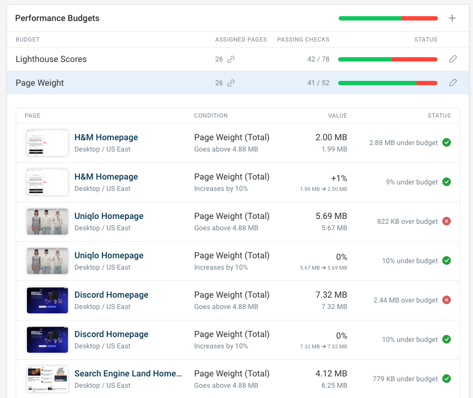Image resolution: width=473 pixels, height=398 pixels.
Task: Click the Discord Homepage page thumbnail
Action: (47, 300)
